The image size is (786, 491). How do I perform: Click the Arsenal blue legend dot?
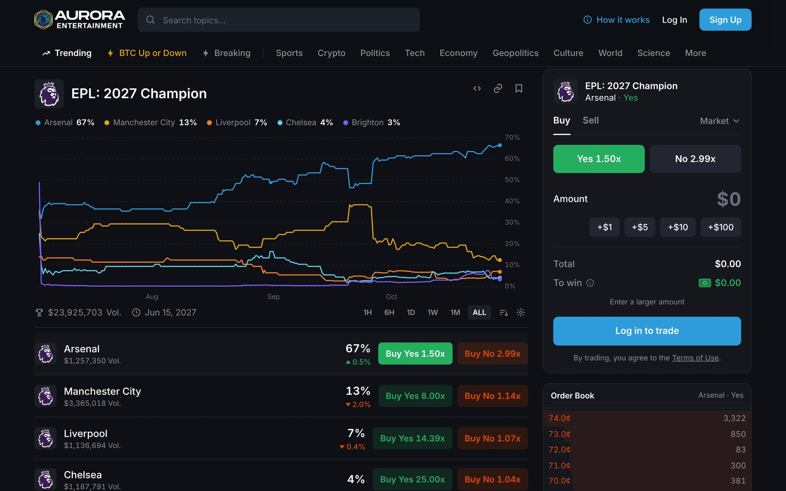click(38, 123)
